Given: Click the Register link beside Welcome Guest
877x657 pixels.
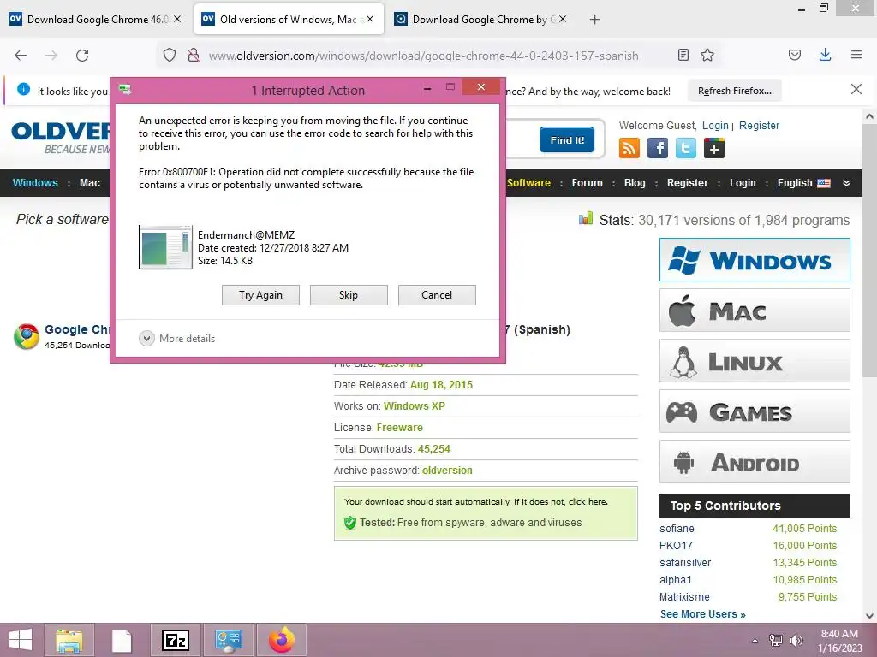Looking at the screenshot, I should point(759,126).
